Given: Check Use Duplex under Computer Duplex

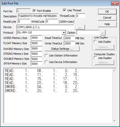Looking at the screenshot, I should tap(95, 58).
